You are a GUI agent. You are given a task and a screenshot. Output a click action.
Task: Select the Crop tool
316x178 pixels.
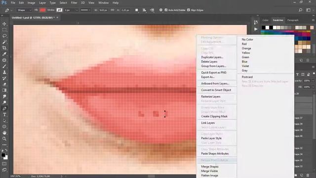pyautogui.click(x=4, y=48)
